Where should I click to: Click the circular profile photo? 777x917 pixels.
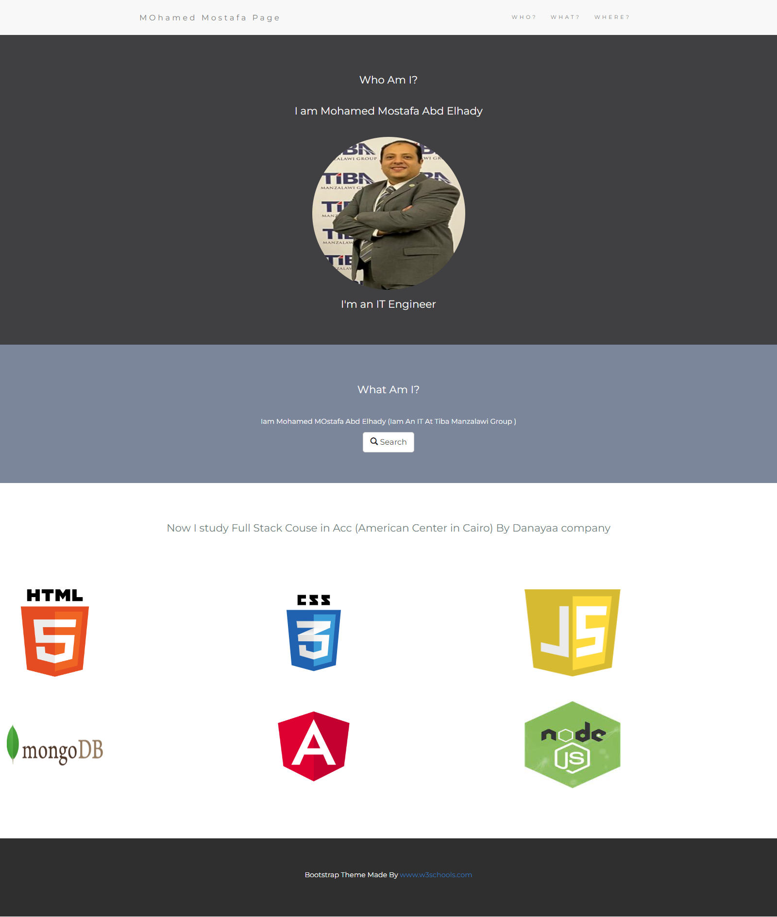click(388, 213)
